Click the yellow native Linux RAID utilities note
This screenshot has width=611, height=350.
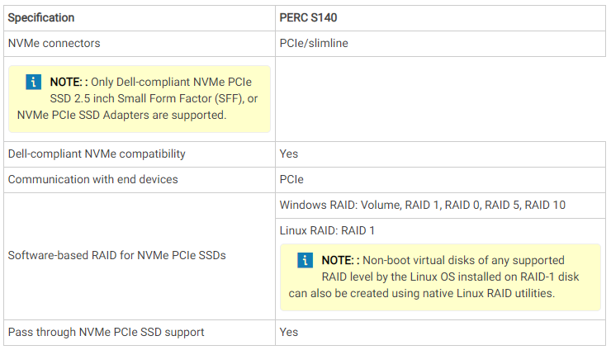point(440,277)
